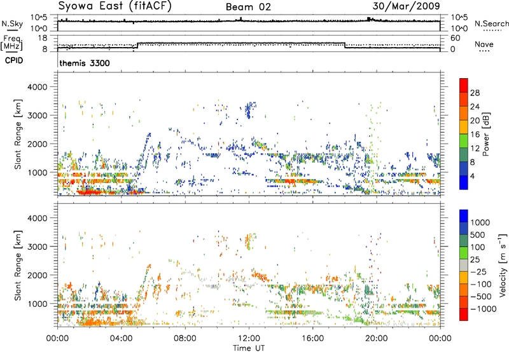Click the plot title 'Syowa East (fitACF)'

coord(115,6)
